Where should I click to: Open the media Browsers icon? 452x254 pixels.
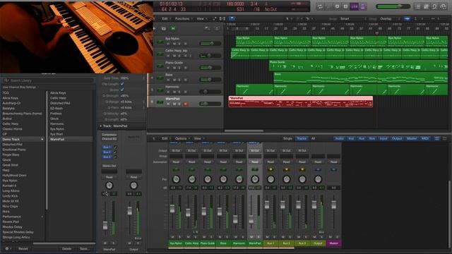(444, 6)
